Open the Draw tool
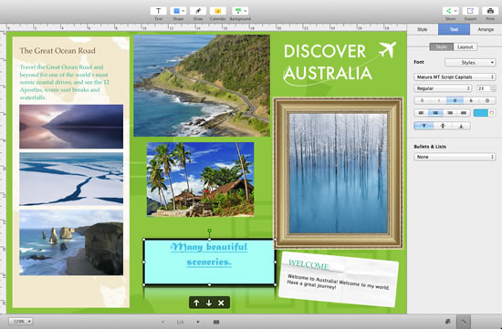The height and width of the screenshot is (329, 502). click(x=198, y=11)
